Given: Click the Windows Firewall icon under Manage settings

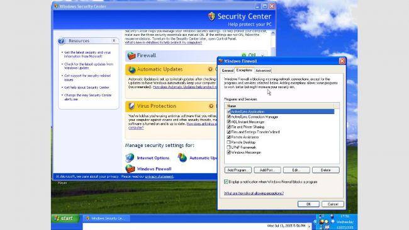Looking at the screenshot, I should (x=130, y=169).
